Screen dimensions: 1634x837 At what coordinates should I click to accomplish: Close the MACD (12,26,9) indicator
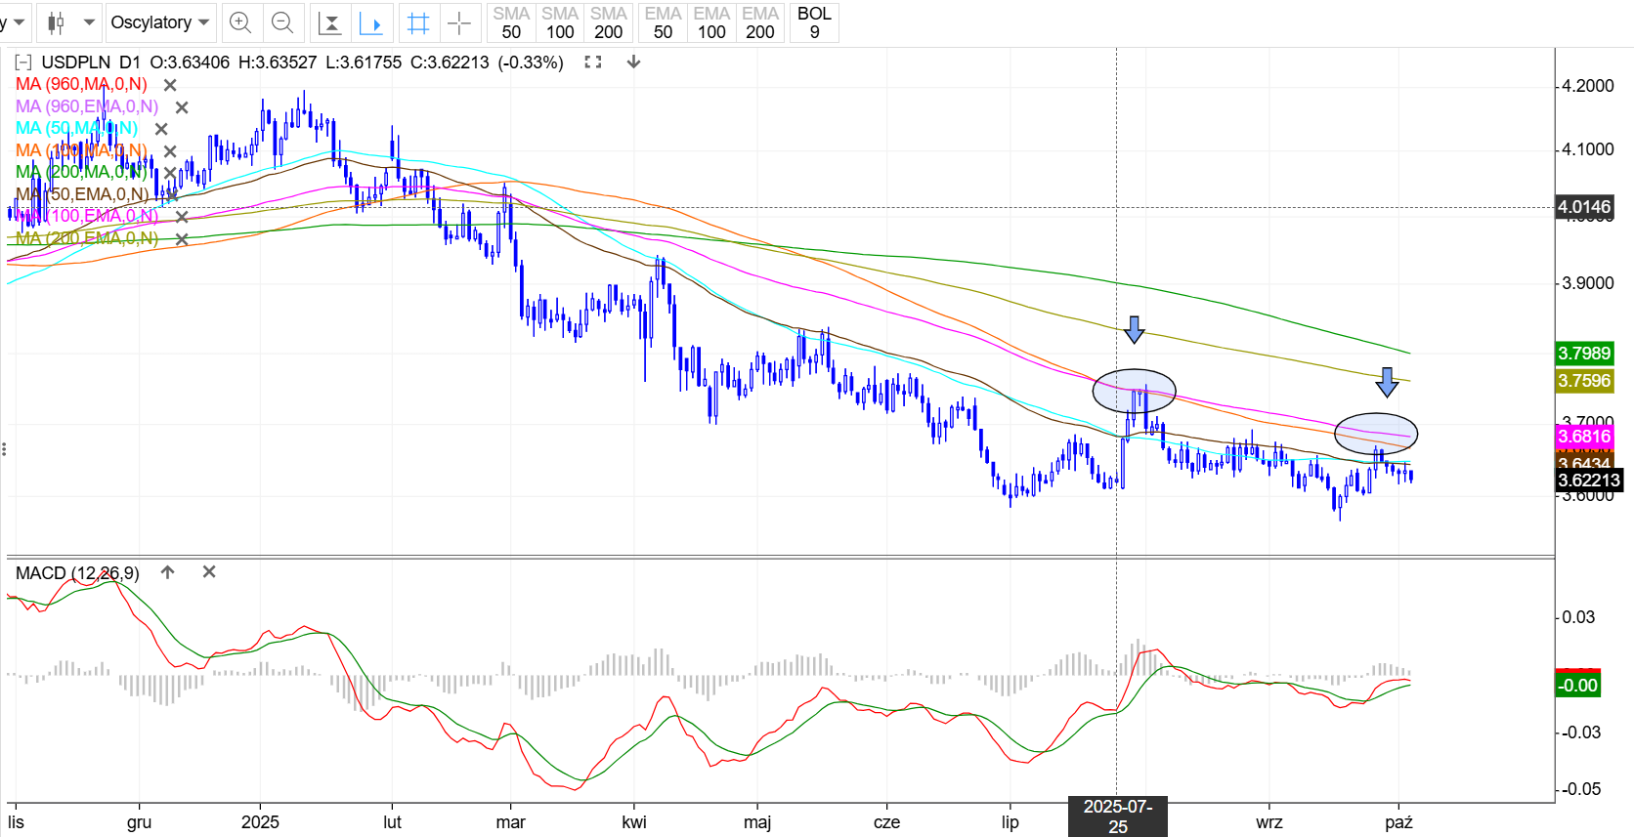point(209,572)
